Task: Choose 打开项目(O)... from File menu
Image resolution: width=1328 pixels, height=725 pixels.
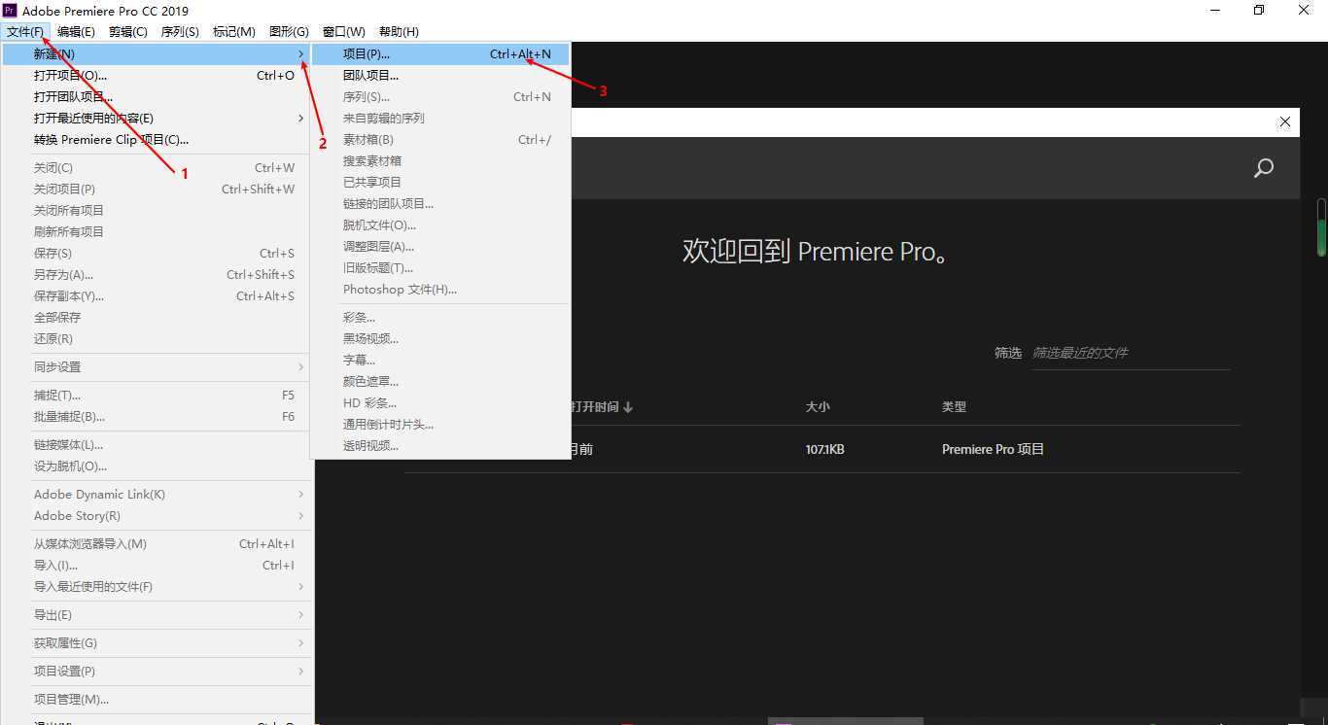Action: point(157,75)
